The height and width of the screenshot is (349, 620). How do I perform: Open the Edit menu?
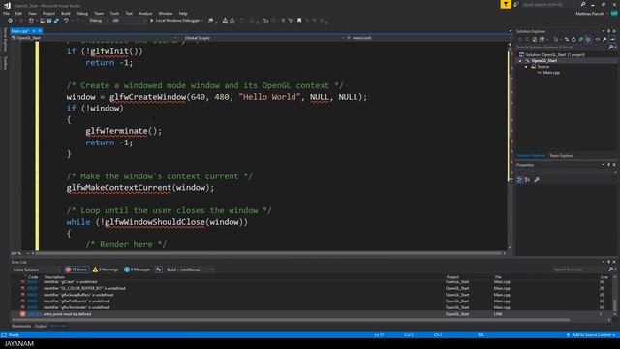18,13
